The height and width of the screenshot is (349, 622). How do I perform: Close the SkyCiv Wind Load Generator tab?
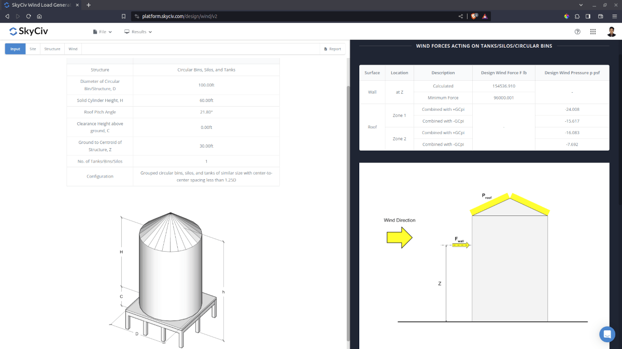(x=77, y=5)
